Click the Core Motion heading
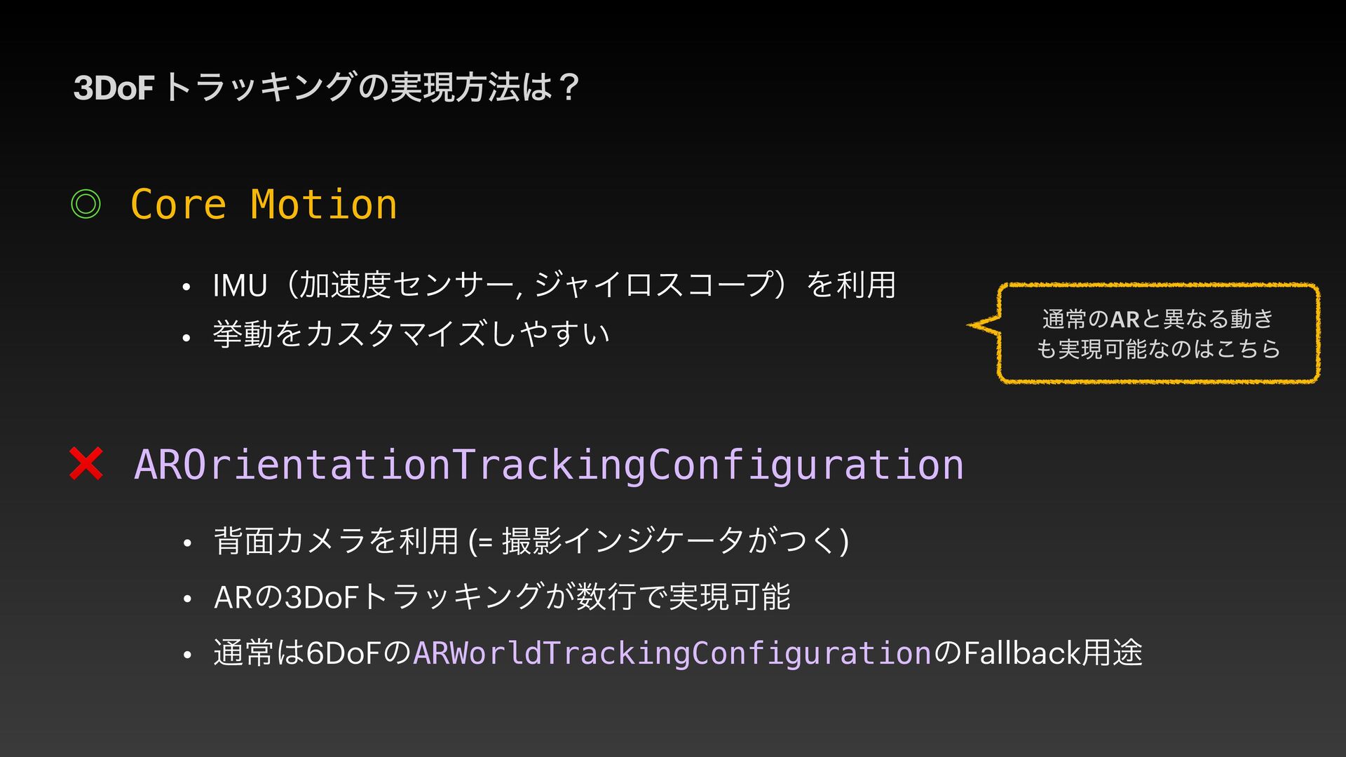Screen dimensions: 1346x757 coord(264,205)
